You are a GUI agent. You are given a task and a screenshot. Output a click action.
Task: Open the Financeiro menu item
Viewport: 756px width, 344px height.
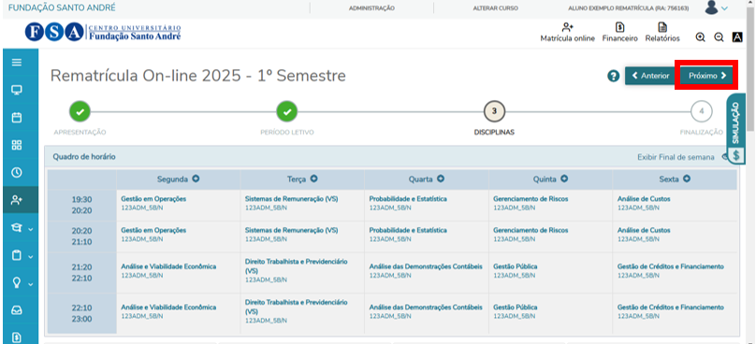point(620,33)
